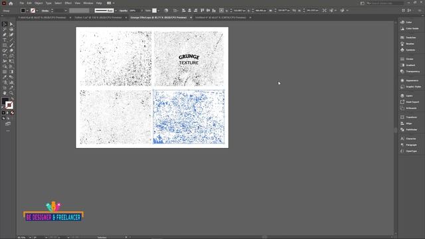Set paint mode to Color

click(3, 113)
